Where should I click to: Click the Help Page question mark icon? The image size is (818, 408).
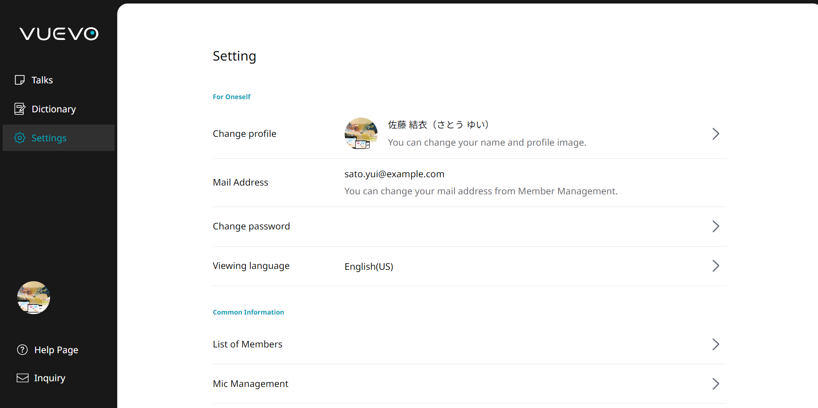[x=22, y=350]
